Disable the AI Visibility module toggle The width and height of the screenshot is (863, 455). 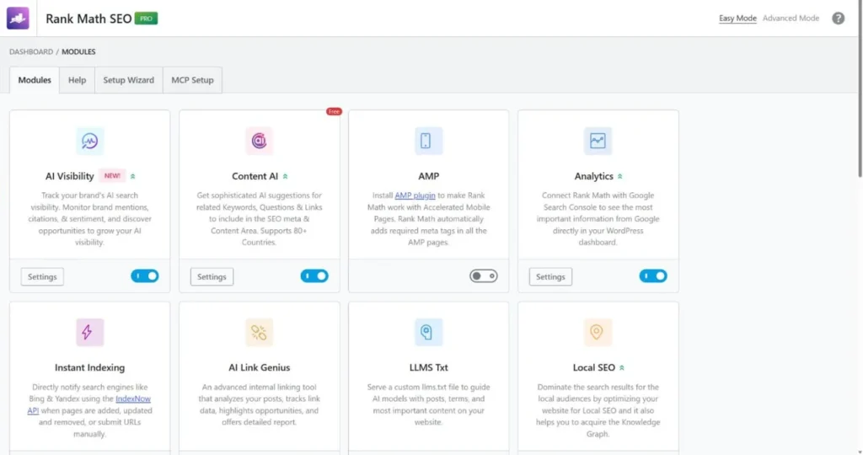pos(145,276)
